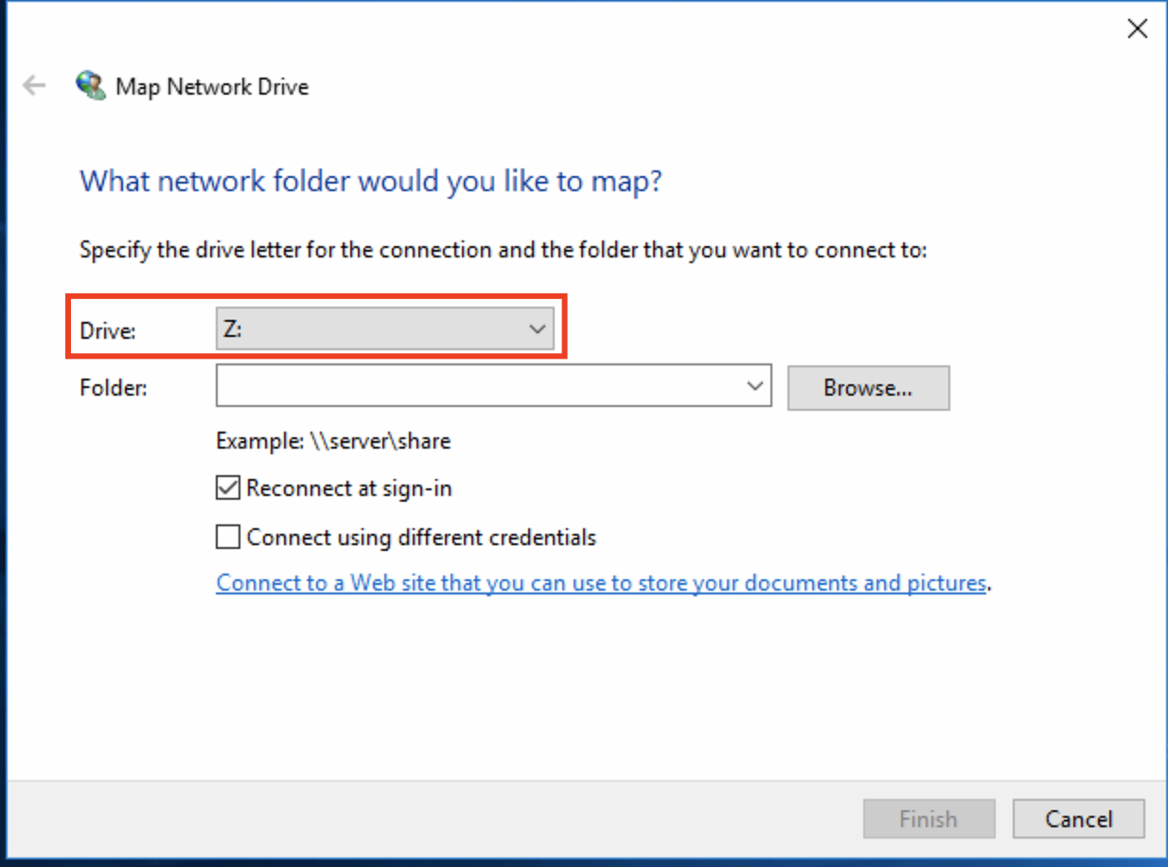Image resolution: width=1168 pixels, height=867 pixels.
Task: Click the Browse... button
Action: 868,388
